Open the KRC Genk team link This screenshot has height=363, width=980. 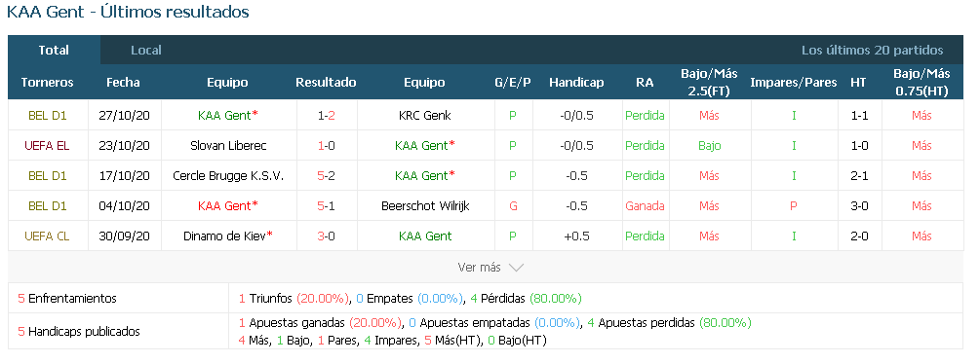424,116
